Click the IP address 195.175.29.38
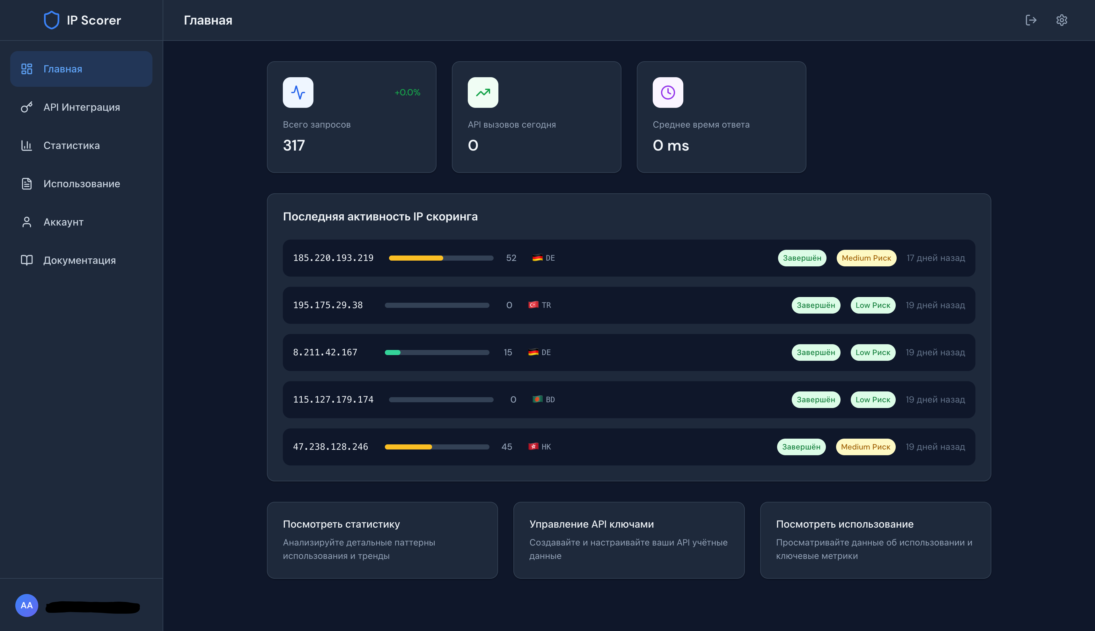The image size is (1095, 631). [328, 305]
